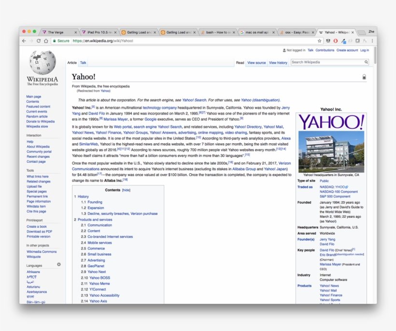Screen dimensions: 396x331
Task: Open the Yahoo! headquarters photo
Action: pyautogui.click(x=331, y=152)
